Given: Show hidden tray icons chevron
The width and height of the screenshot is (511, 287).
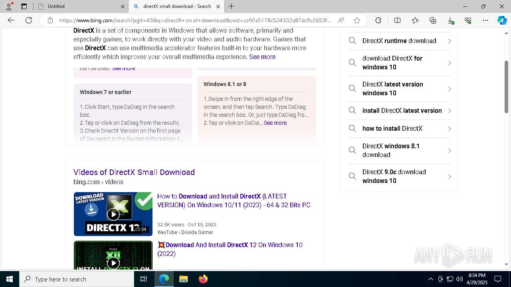Looking at the screenshot, I should click(x=430, y=279).
